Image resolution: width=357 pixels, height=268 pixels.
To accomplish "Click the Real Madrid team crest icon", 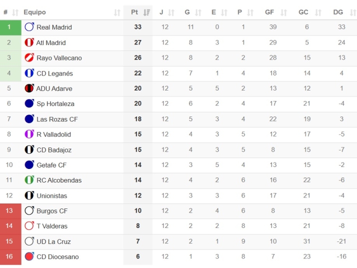I will (x=29, y=27).
